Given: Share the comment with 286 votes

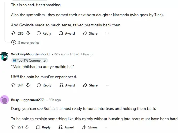Looking at the screenshot, I should [90, 33].
